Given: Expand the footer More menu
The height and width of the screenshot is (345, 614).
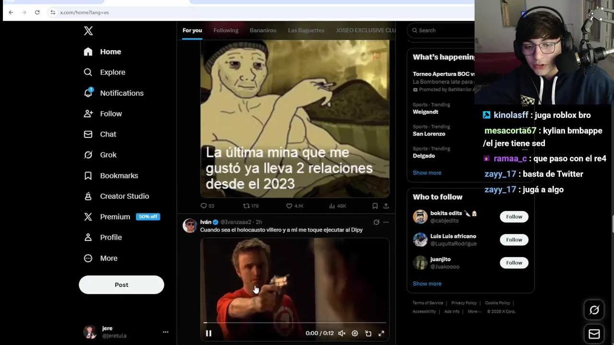Looking at the screenshot, I should point(474,311).
